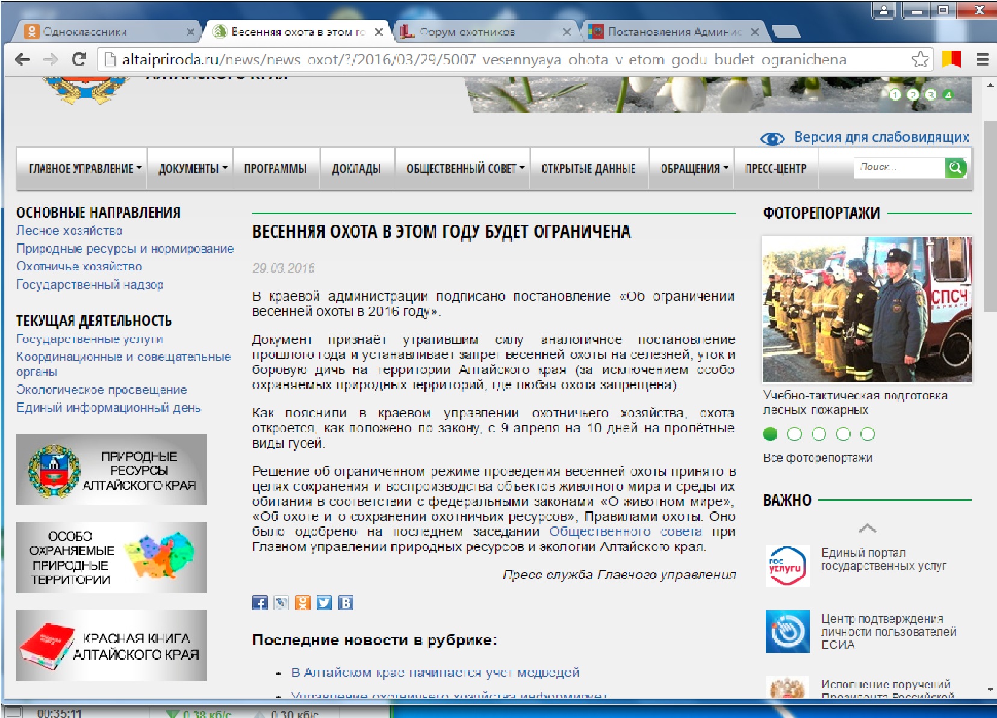
Task: Reload the page with refresh icon
Action: click(79, 60)
